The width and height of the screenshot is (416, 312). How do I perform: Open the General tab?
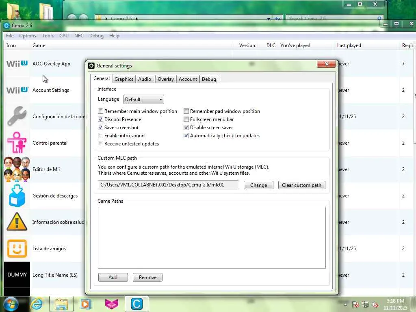101,78
